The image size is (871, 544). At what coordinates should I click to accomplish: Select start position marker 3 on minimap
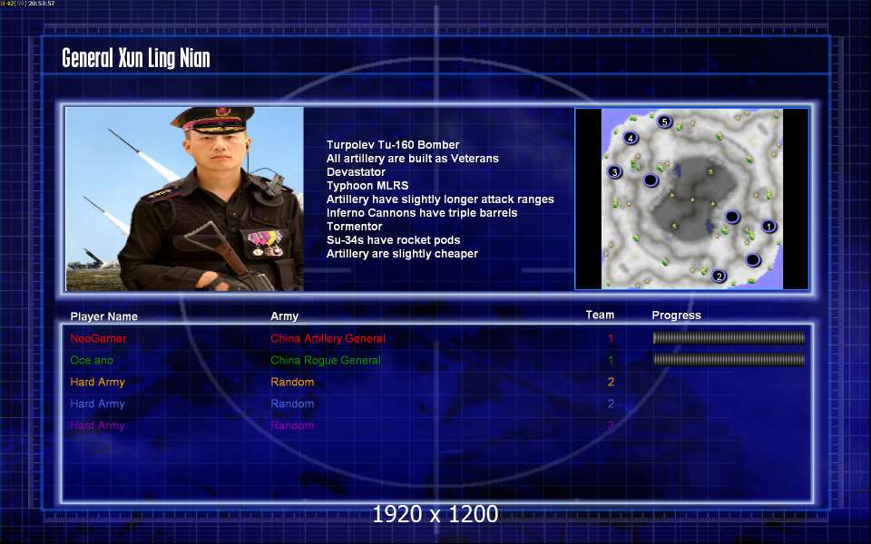tap(614, 172)
